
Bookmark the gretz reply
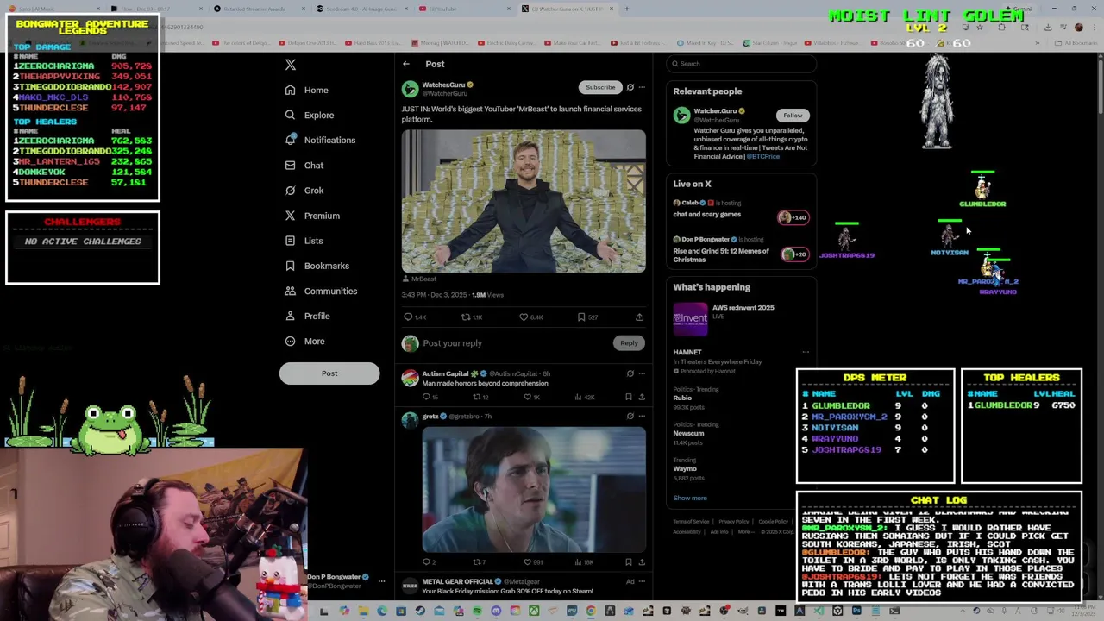click(629, 562)
